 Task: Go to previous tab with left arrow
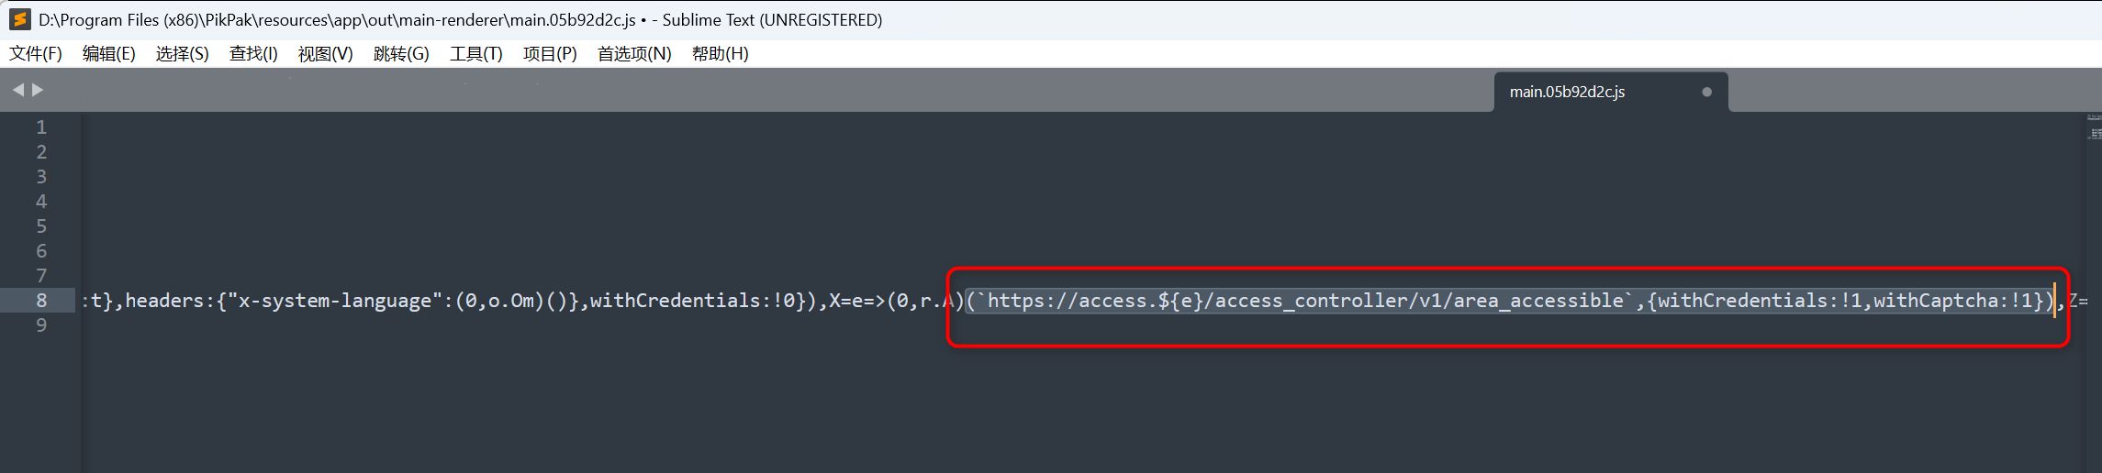coord(18,90)
